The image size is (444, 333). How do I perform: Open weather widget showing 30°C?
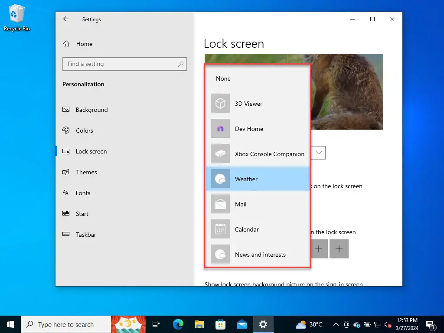(309, 324)
